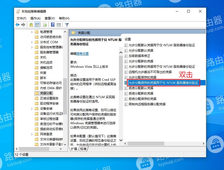Select setting 允许分配默认凭据用于仅 NTLM 服务器身份验证
The image size is (224, 170).
(x=162, y=45)
